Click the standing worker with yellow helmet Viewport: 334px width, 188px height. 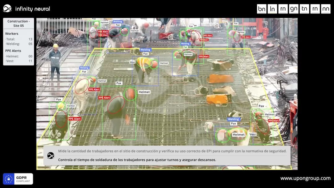[55, 62]
